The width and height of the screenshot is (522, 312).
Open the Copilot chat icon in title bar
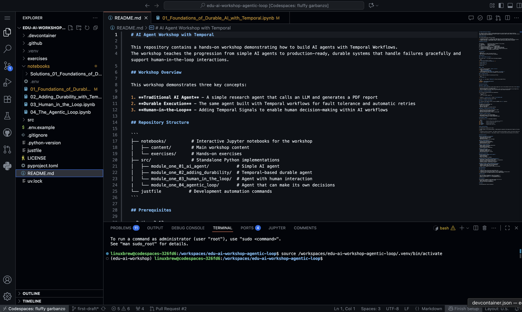point(371,5)
